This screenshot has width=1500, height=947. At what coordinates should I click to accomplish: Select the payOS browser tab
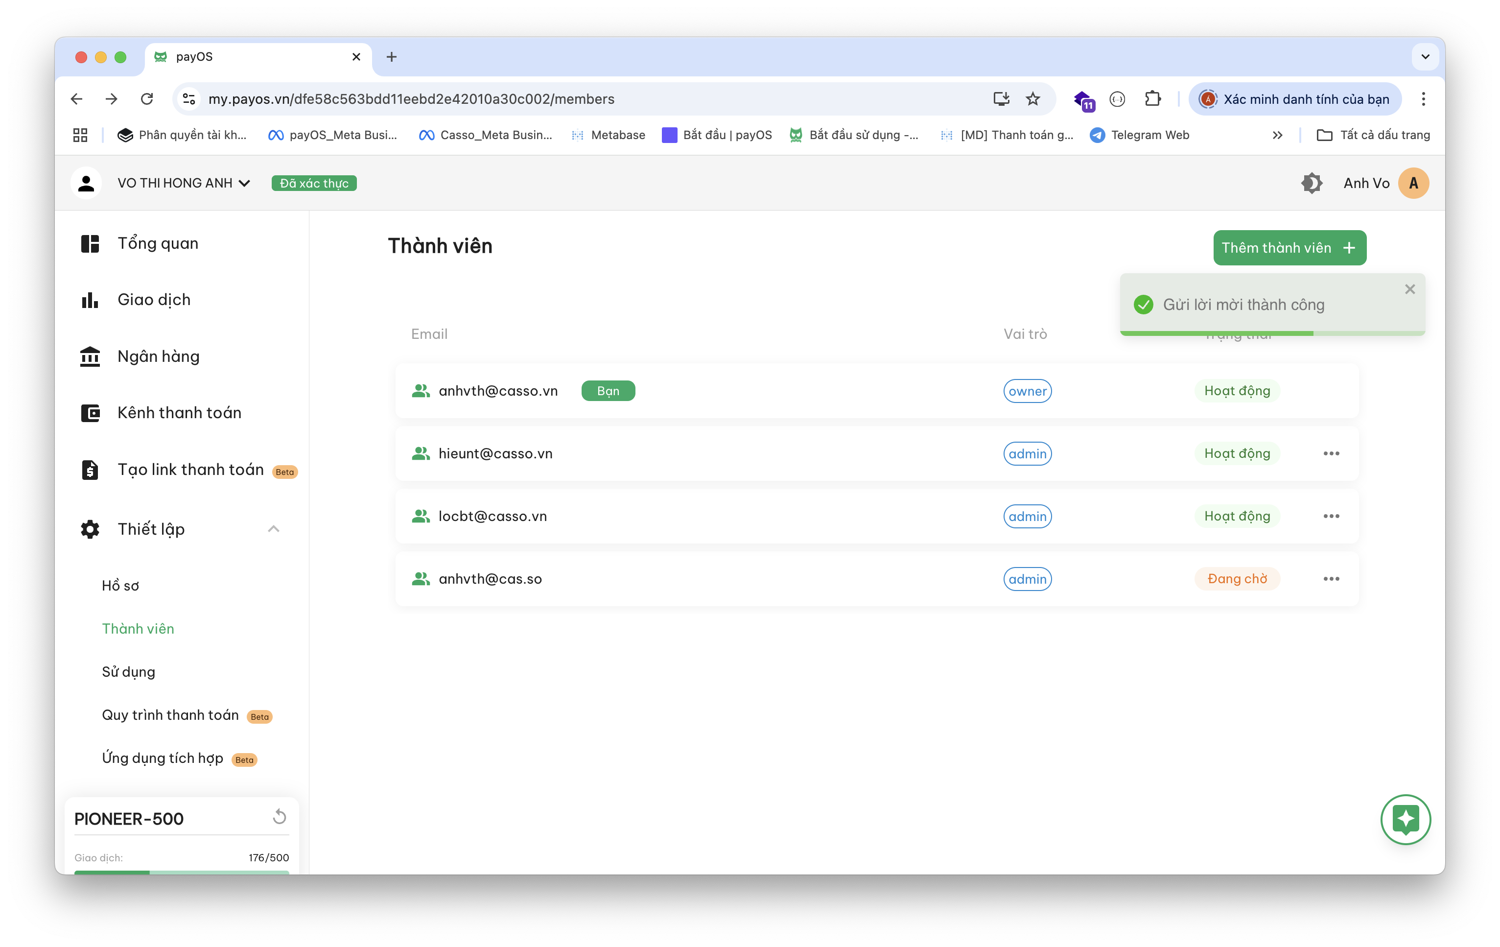[x=258, y=57]
